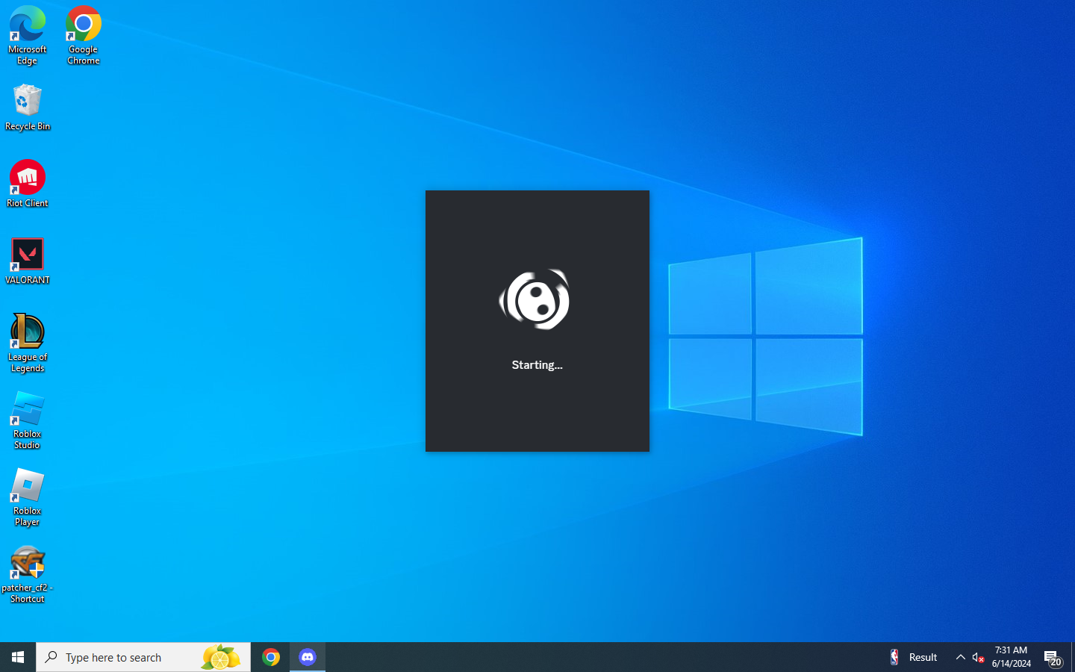Click the spinning Discord logo in splash window
This screenshot has height=672, width=1075.
click(x=535, y=299)
